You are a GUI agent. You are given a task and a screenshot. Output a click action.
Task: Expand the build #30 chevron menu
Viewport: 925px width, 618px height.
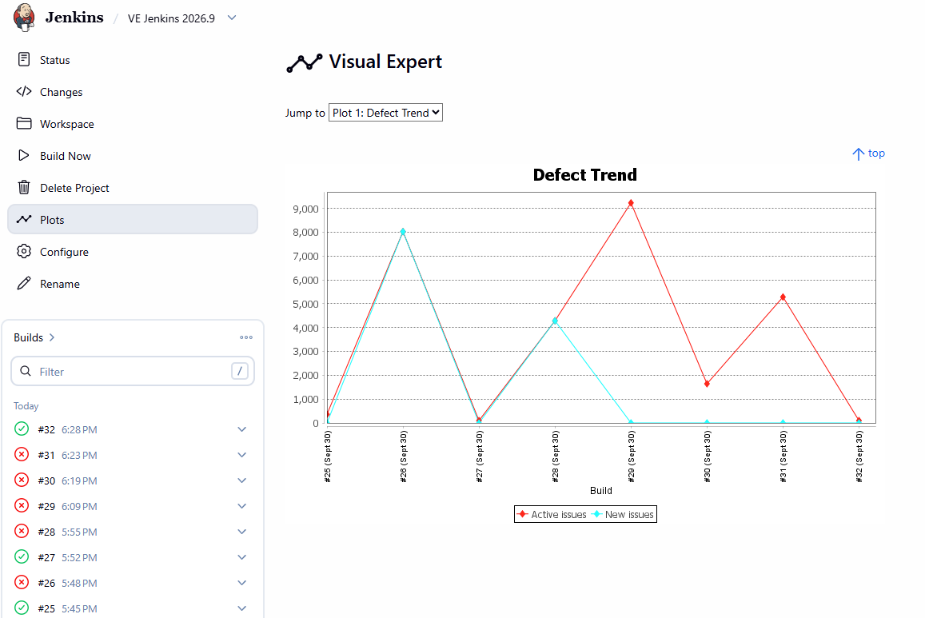[x=242, y=480]
